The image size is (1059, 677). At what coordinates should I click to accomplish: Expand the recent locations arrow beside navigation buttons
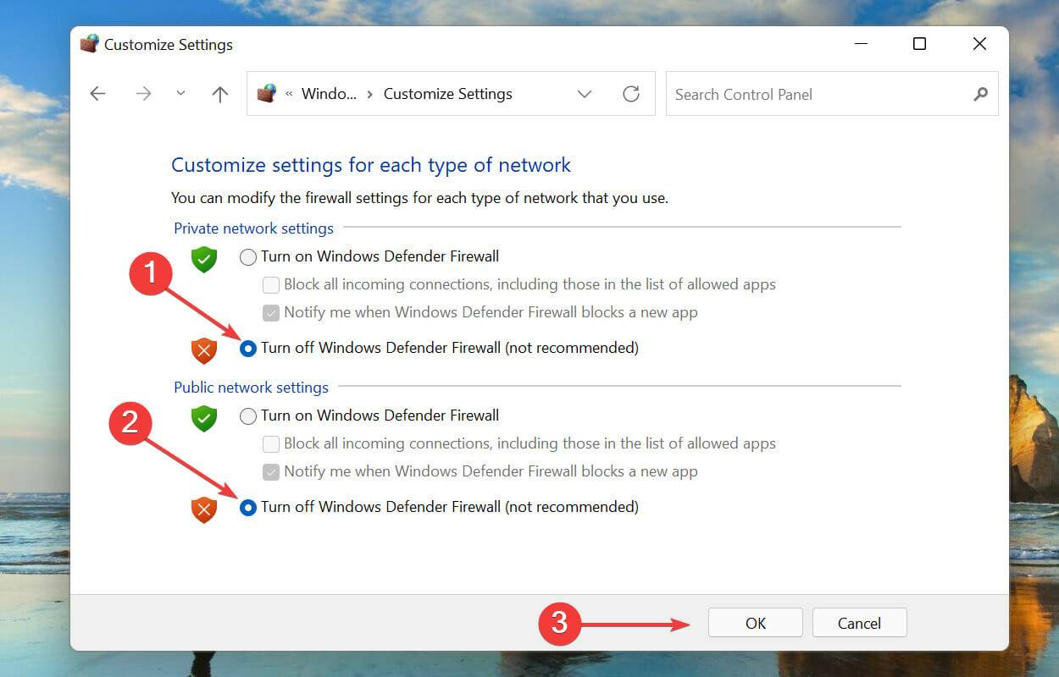180,94
